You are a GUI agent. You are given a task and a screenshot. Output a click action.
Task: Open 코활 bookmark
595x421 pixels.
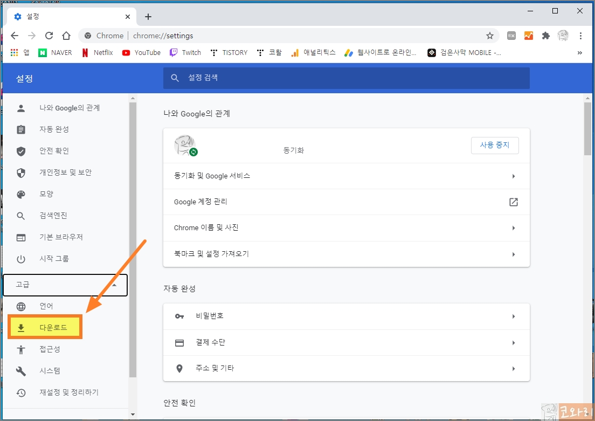click(x=269, y=52)
